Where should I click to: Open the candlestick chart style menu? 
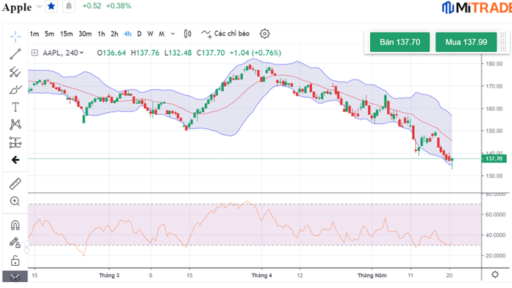coord(188,33)
